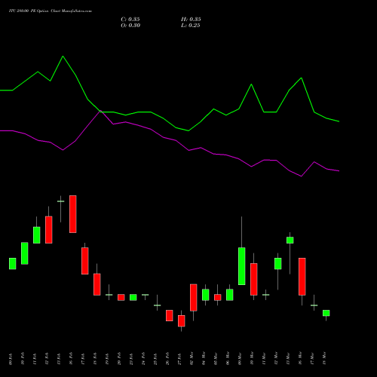Click the "20 Feb" date axis label
The height and width of the screenshot is (377, 377).
(x=119, y=359)
